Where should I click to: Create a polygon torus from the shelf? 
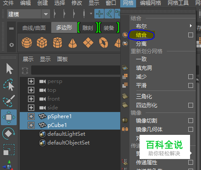104,43
